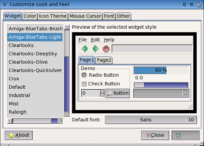Click the purple horizontal scale slider
Viewport: 204px width, 146px height.
pos(161,85)
